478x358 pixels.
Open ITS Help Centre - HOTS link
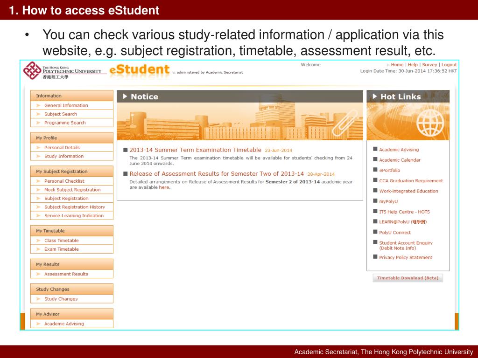point(405,212)
